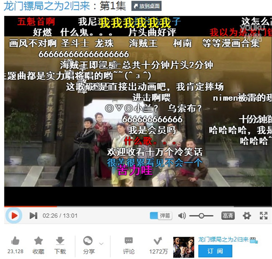This screenshot has width=272, height=259.
Task: Click the 1272万 view count icon
Action: tap(158, 241)
